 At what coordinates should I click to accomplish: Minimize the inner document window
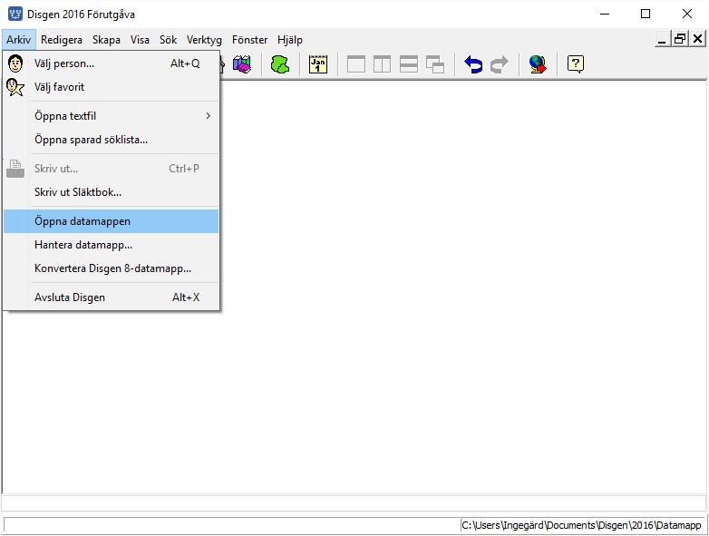(663, 39)
